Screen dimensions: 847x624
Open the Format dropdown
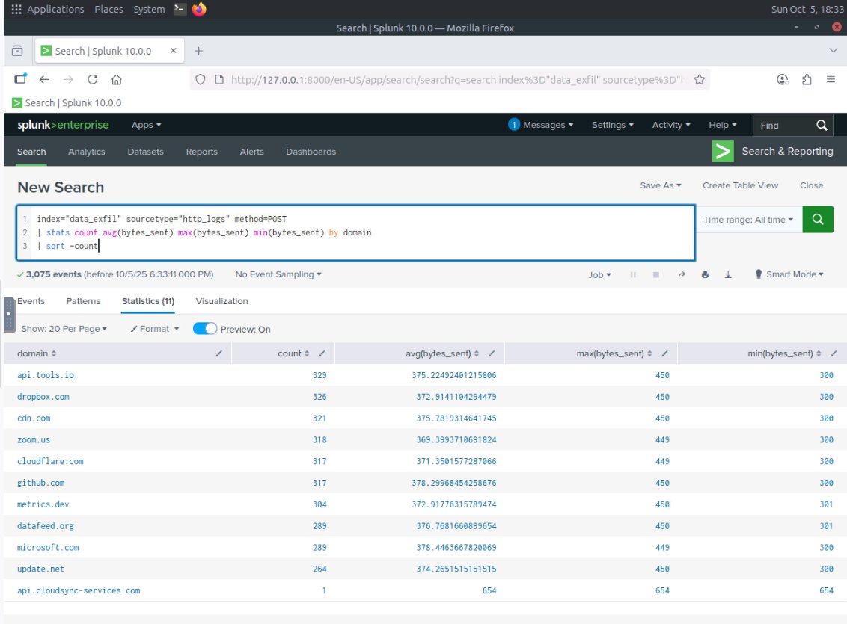pyautogui.click(x=154, y=329)
